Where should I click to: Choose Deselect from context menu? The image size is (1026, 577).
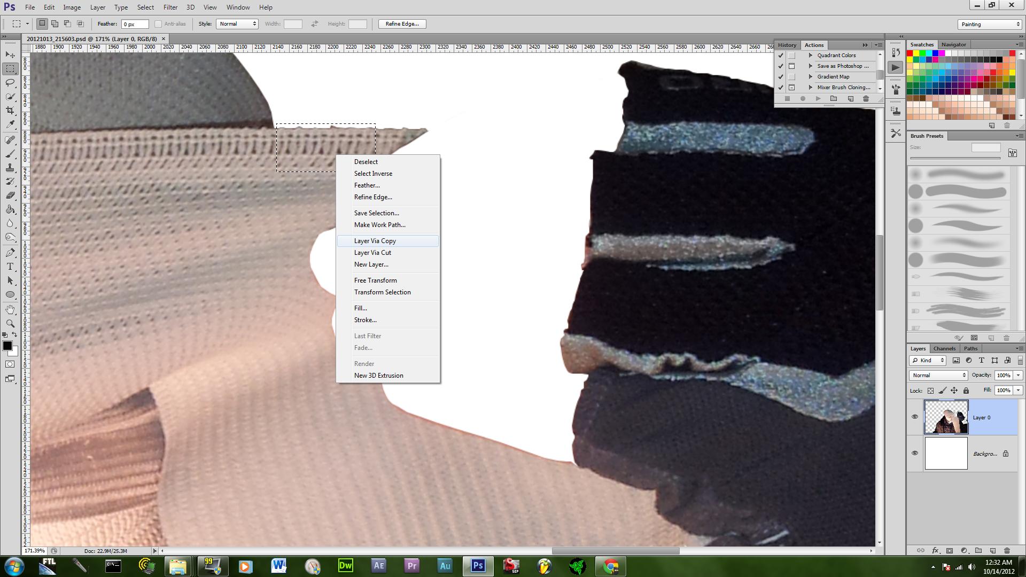(x=388, y=162)
